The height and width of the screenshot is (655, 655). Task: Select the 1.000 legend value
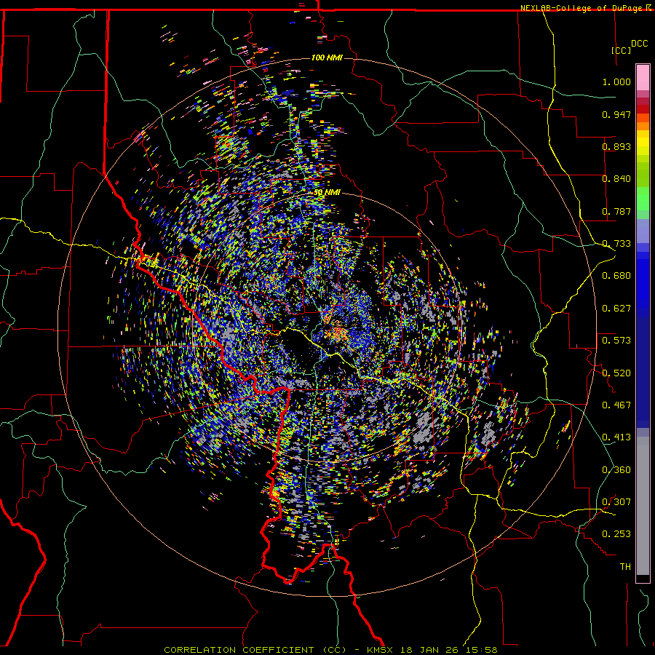[616, 82]
